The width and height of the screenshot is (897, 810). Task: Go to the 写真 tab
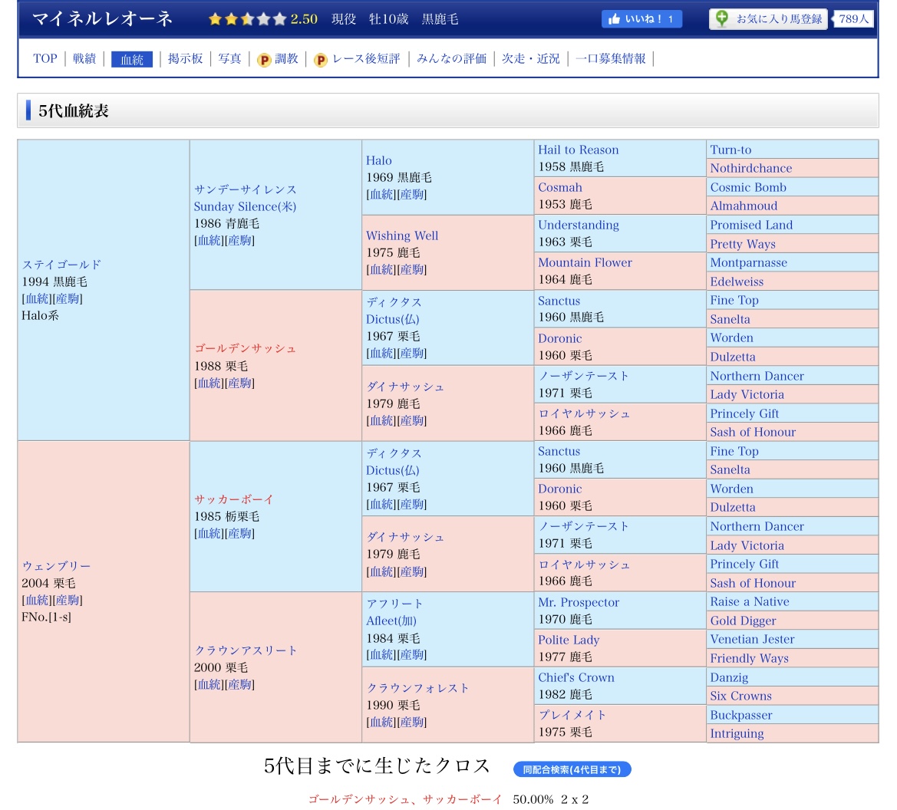(x=229, y=58)
